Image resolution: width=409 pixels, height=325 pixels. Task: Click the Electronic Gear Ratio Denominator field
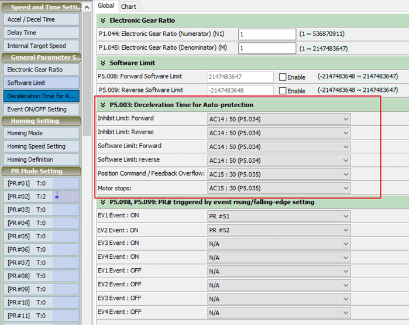point(267,48)
